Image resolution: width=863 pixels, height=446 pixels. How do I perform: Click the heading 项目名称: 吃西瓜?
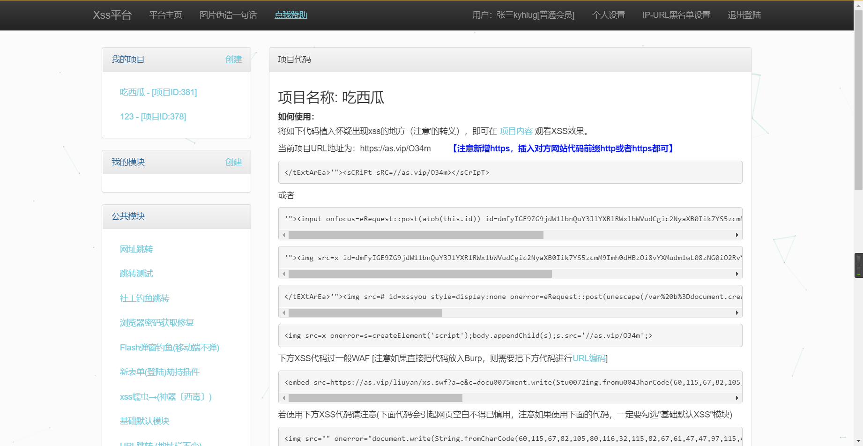(x=331, y=97)
